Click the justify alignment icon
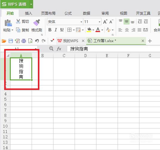 point(139,30)
